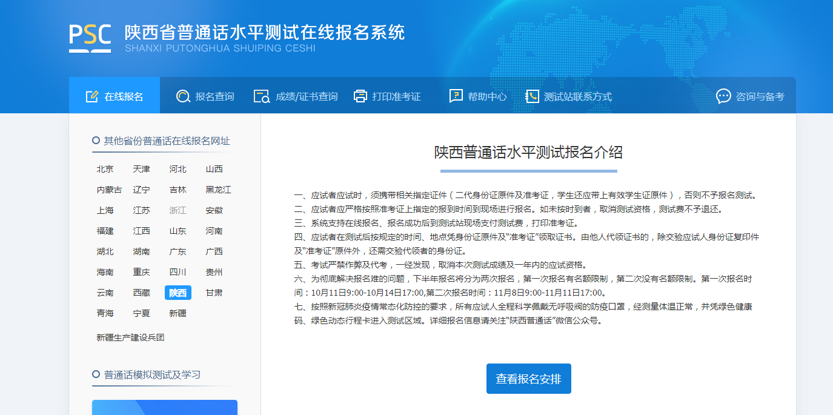Viewport: 833px width, 415px height.
Task: Click the blue banner under 普通话模拟测试及学习
Action: [164, 407]
